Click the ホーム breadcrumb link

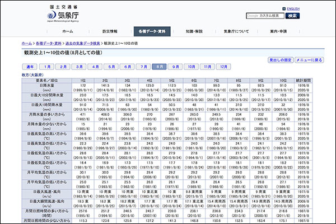click(26, 43)
